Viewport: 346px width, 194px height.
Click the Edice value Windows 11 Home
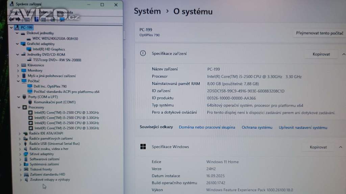click(222, 162)
